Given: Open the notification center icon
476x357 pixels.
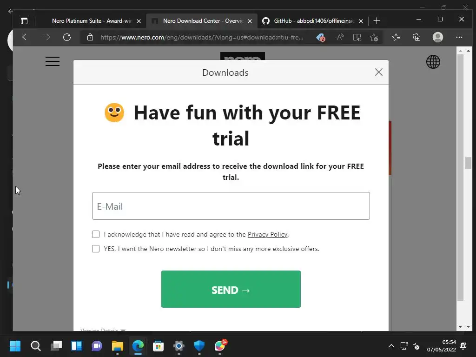Looking at the screenshot, I should 463,346.
